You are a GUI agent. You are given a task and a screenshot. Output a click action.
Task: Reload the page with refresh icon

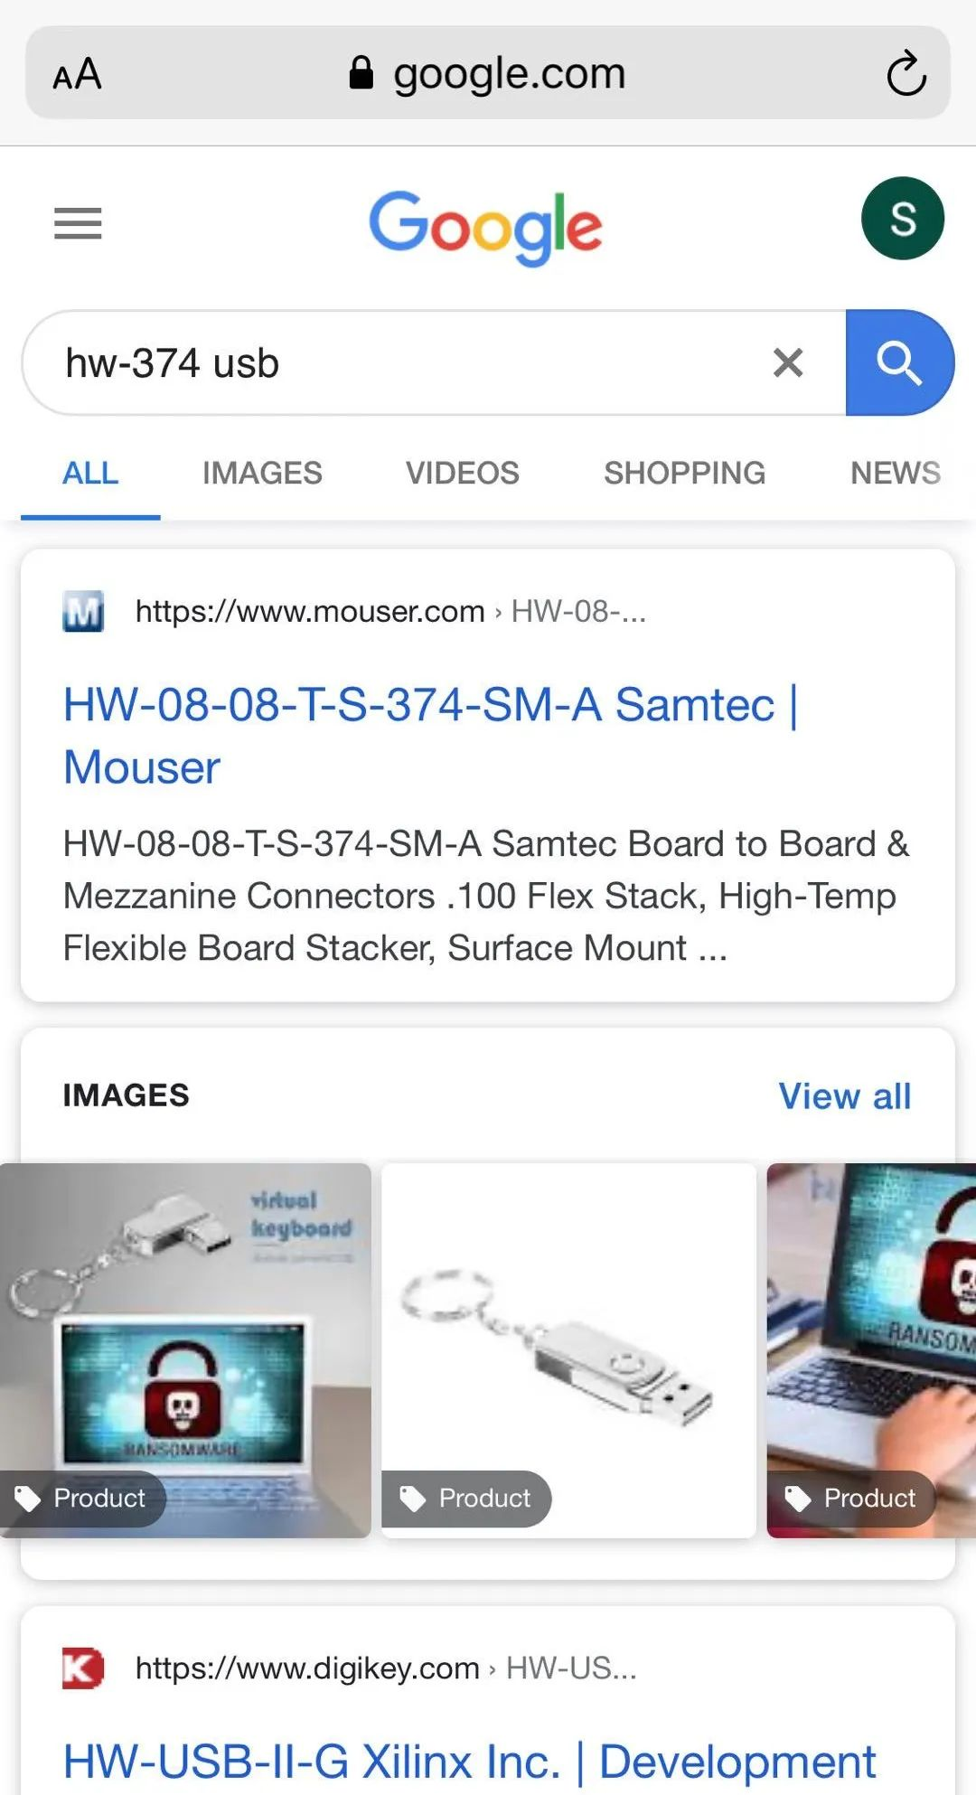coord(906,74)
